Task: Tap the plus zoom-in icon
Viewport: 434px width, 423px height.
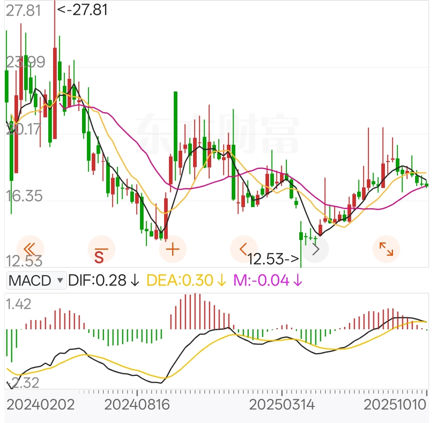Action: 173,249
